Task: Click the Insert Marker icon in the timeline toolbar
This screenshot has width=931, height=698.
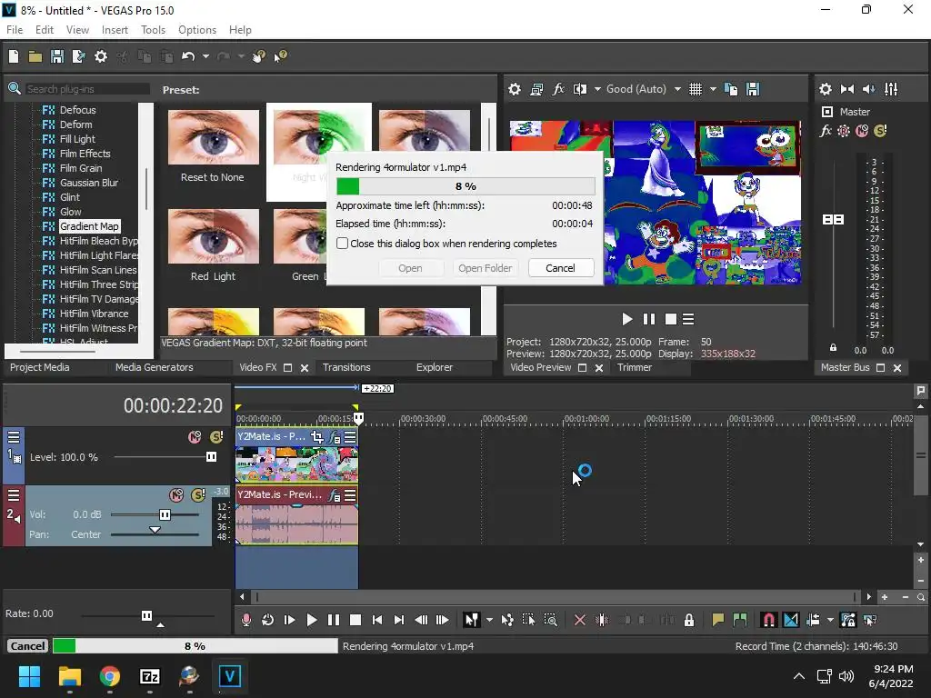Action: pyautogui.click(x=718, y=620)
